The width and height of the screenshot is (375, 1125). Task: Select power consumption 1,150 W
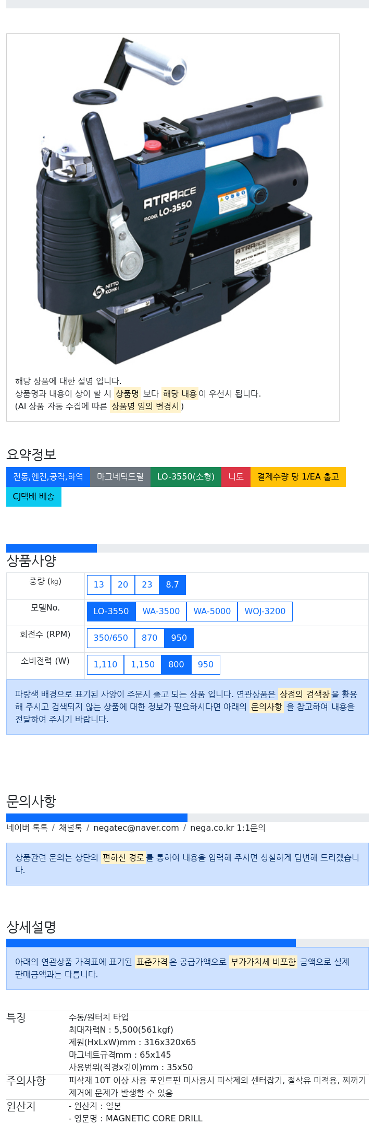[143, 665]
